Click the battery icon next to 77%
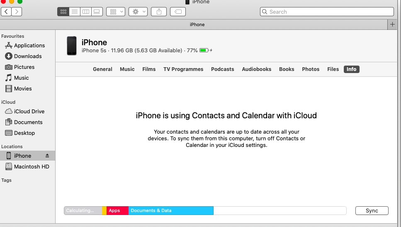 click(x=204, y=50)
